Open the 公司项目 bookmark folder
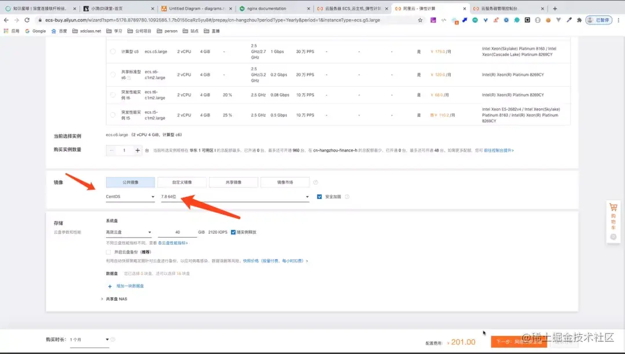Screen dimensions: 625x354 139,31
